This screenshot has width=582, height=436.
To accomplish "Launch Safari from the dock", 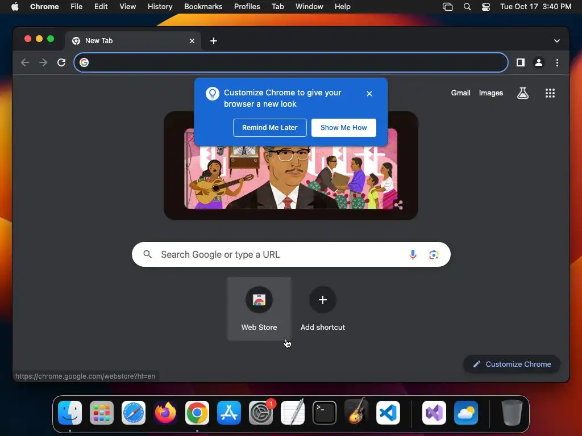I will (134, 413).
